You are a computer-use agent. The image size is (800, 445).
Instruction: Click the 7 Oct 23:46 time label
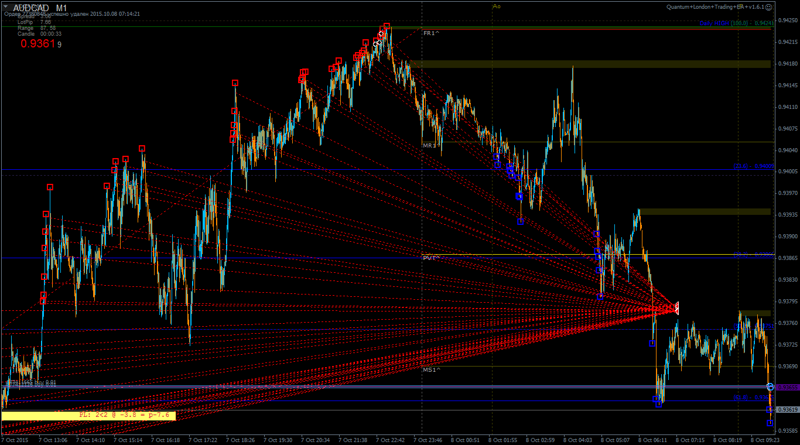coord(428,440)
